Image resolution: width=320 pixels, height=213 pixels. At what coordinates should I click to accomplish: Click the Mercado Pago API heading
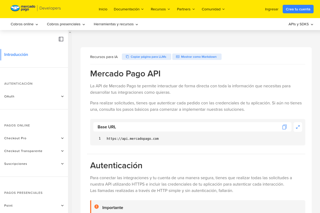click(125, 73)
